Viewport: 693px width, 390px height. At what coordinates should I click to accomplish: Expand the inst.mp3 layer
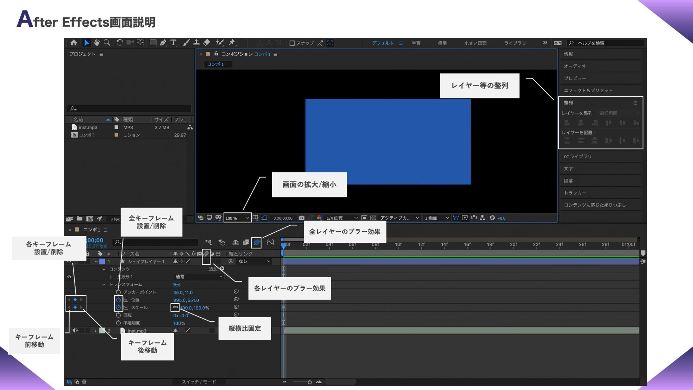click(x=95, y=331)
